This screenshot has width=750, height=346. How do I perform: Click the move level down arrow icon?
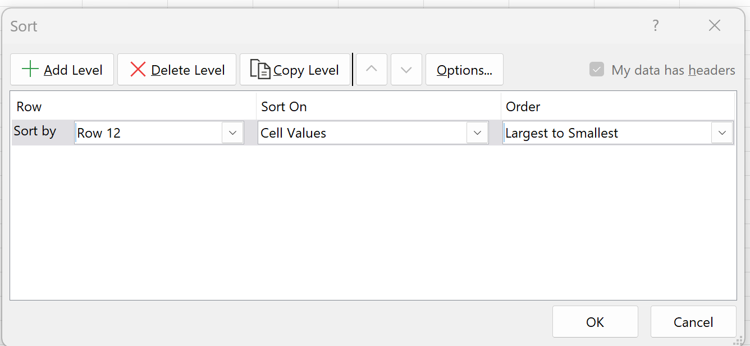point(406,69)
